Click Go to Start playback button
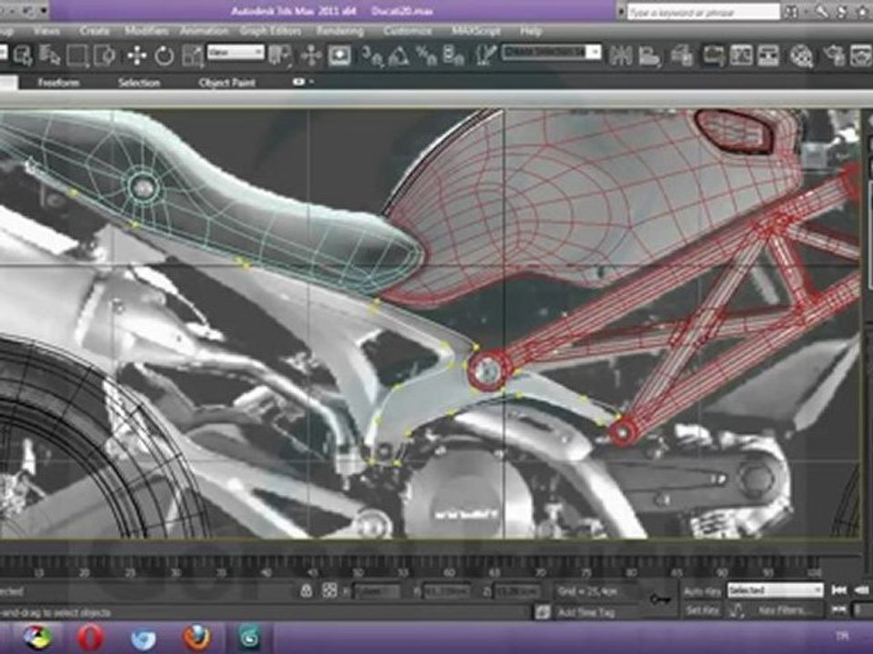 (x=838, y=590)
